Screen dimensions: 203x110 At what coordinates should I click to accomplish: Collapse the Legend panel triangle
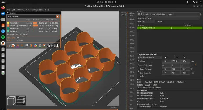[8, 13]
